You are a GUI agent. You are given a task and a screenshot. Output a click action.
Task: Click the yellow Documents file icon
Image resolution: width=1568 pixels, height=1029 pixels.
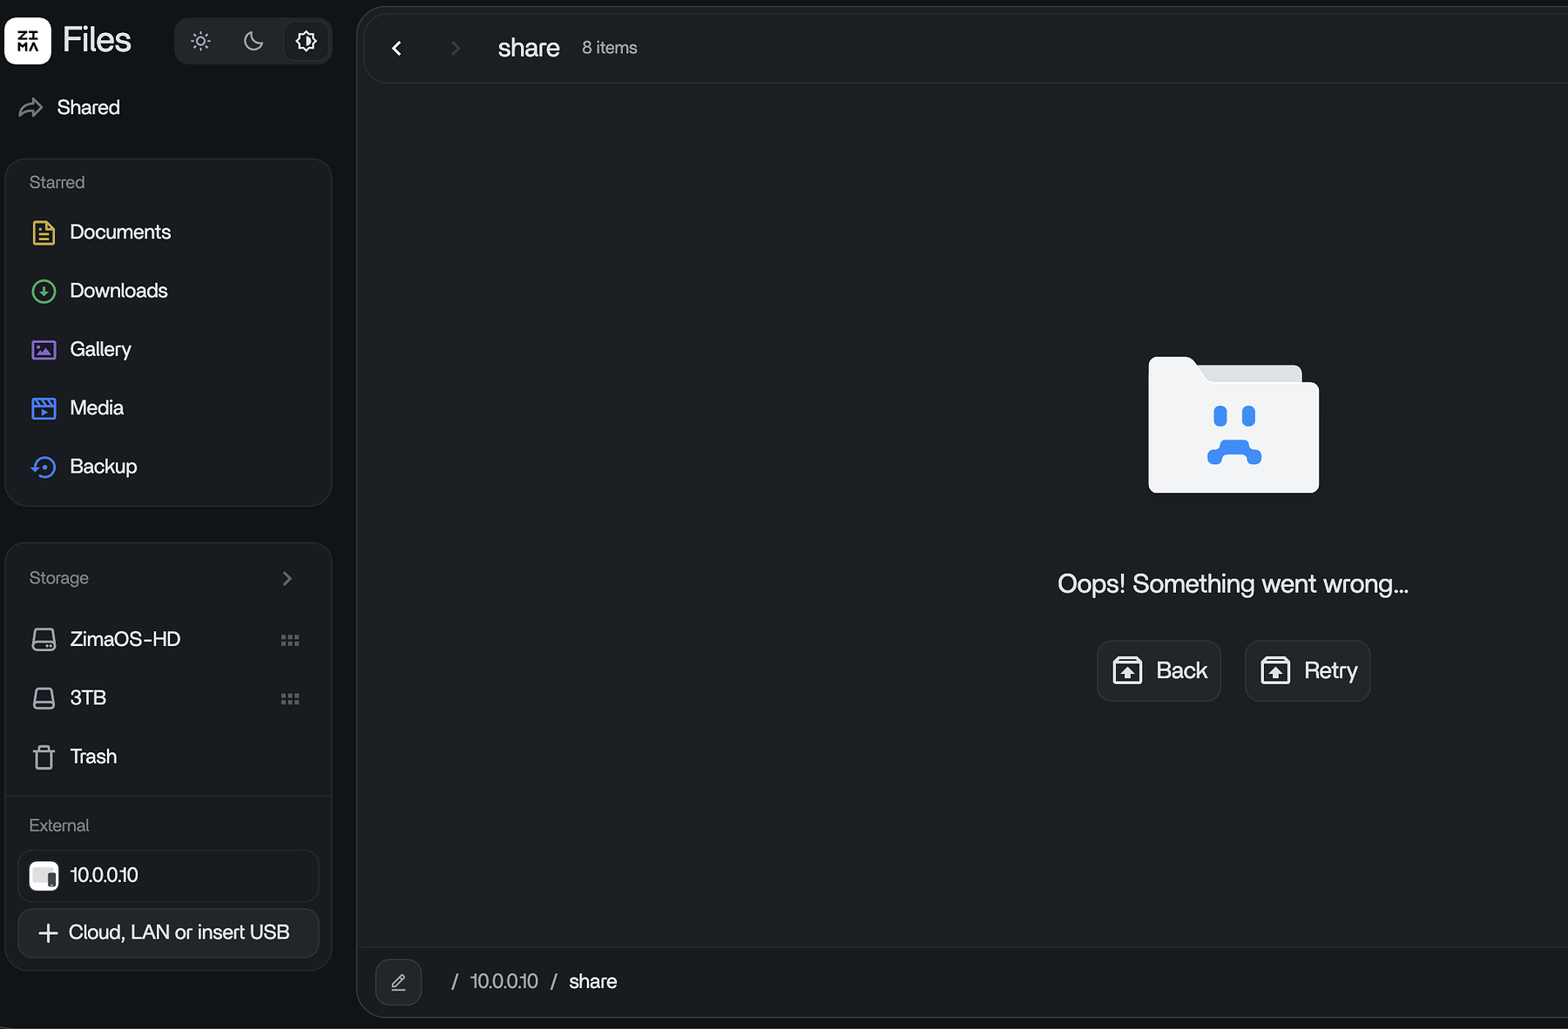click(x=44, y=232)
